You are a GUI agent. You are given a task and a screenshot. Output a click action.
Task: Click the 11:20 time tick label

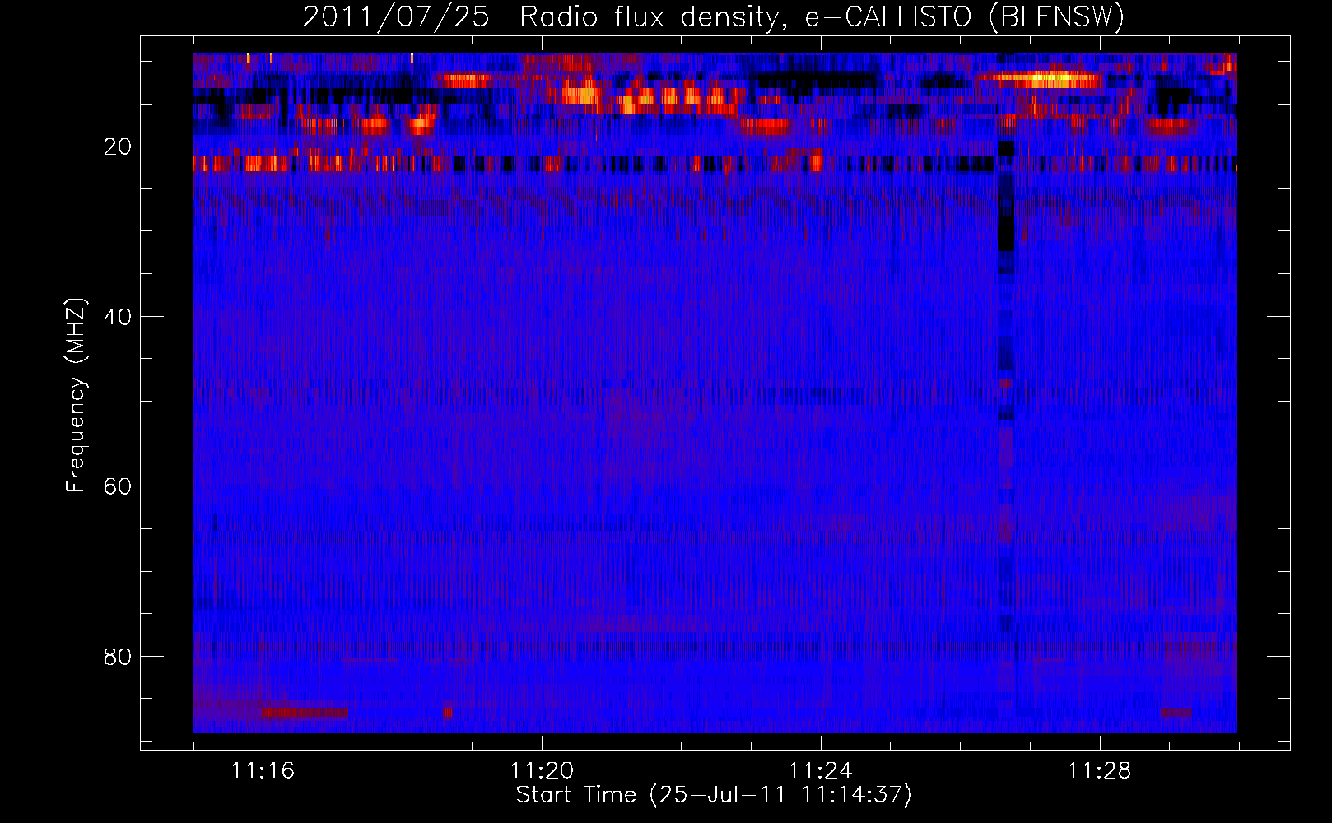pos(542,770)
